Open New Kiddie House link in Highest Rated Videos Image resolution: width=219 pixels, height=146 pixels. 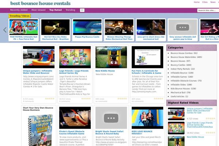click(x=195, y=137)
